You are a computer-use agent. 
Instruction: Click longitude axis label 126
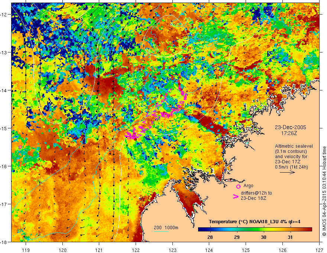click(282, 250)
